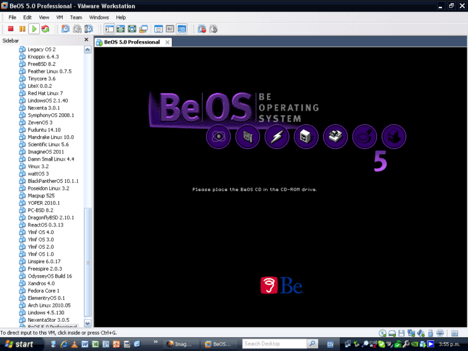Close the Sidebar panel

[x=86, y=40]
